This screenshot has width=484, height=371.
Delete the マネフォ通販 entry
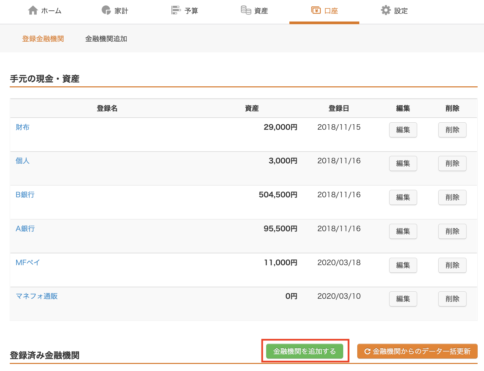pos(452,299)
